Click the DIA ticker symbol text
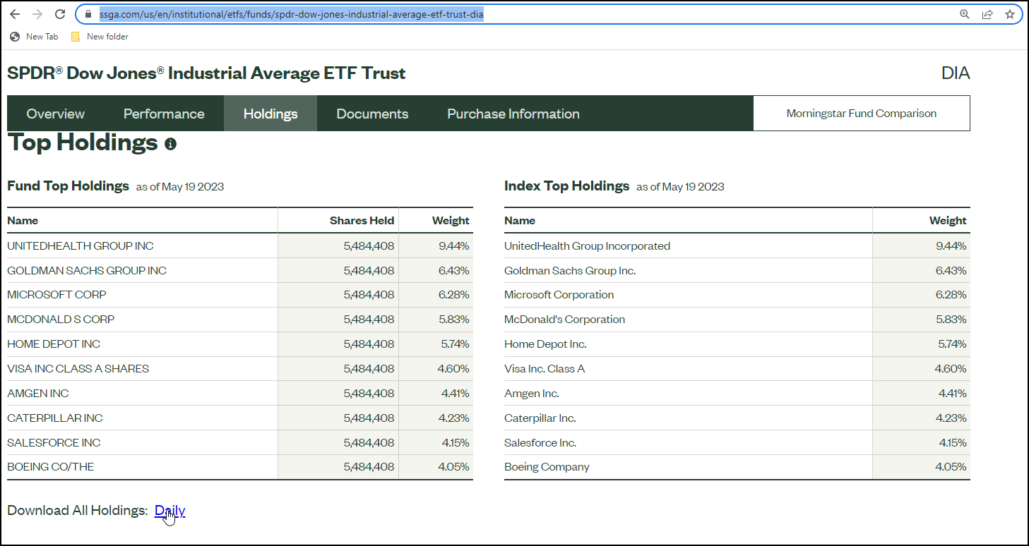The height and width of the screenshot is (546, 1029). click(x=956, y=73)
